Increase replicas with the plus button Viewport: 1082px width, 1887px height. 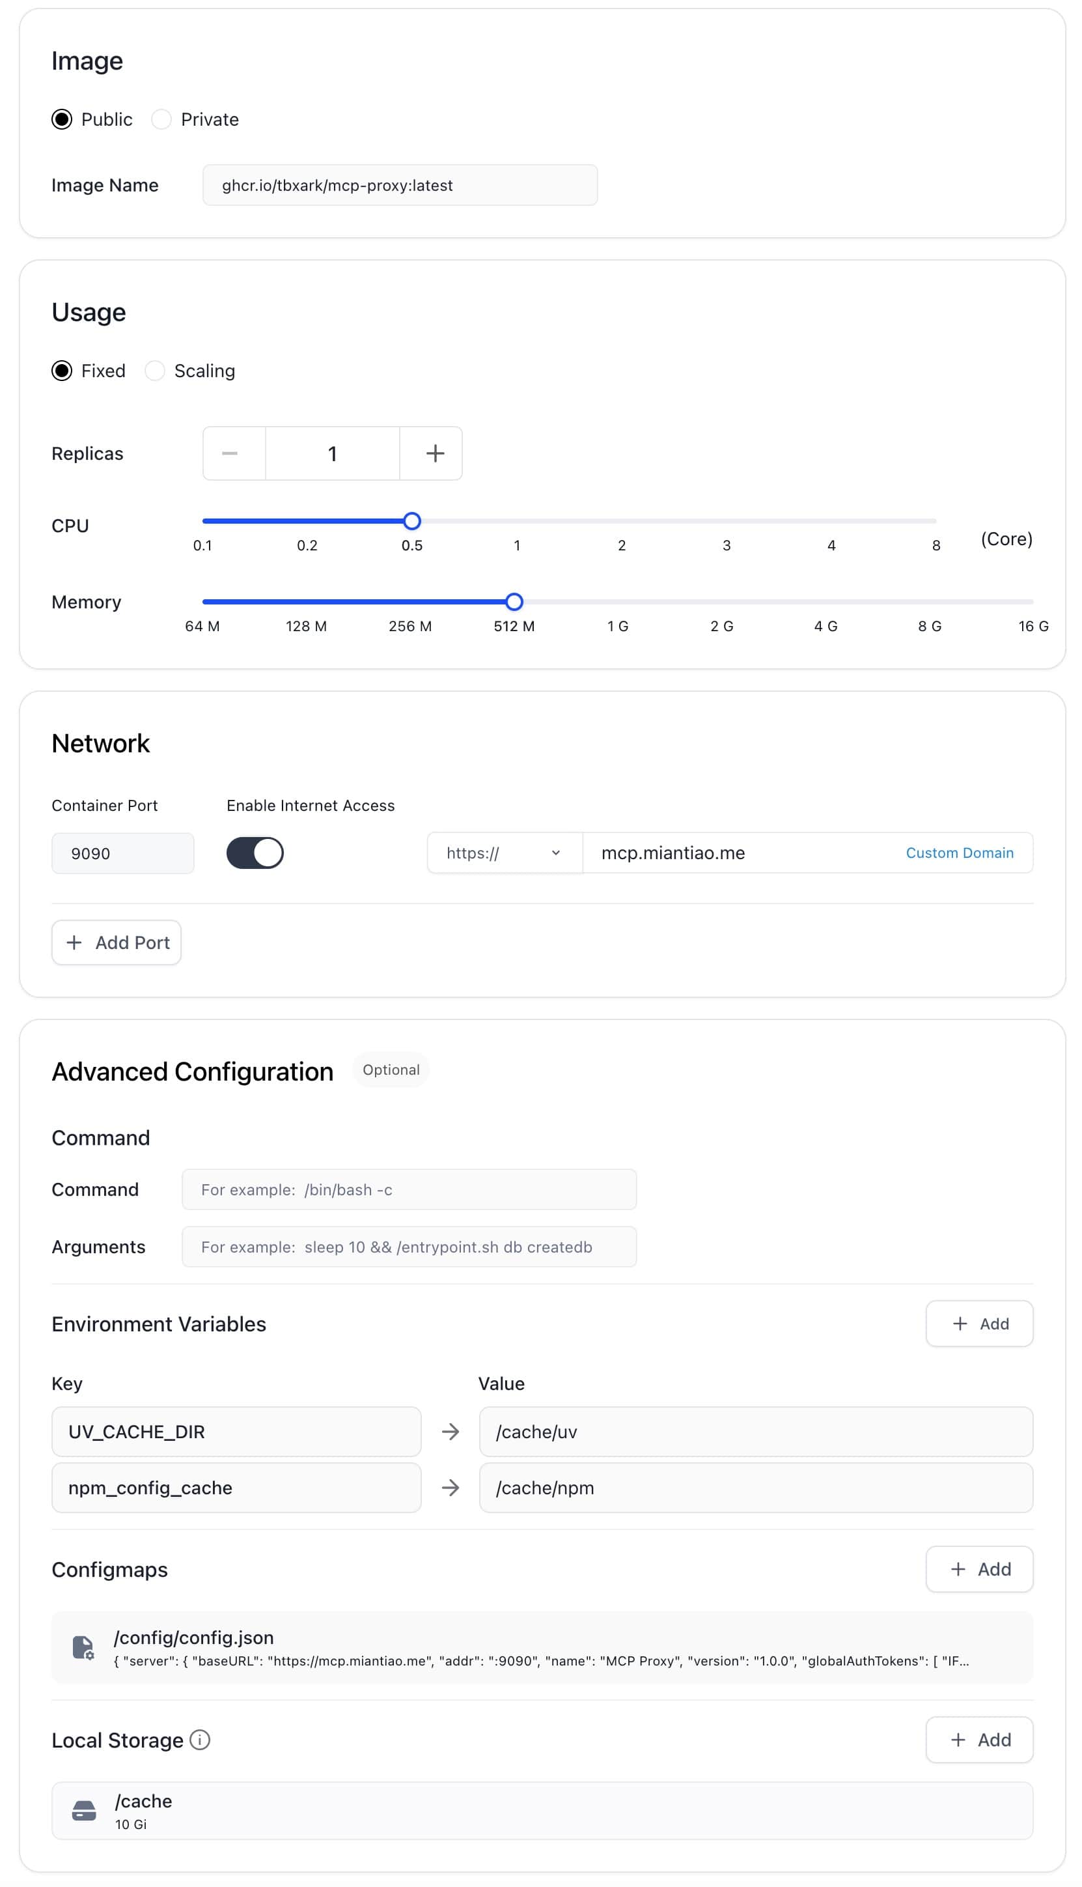[431, 453]
